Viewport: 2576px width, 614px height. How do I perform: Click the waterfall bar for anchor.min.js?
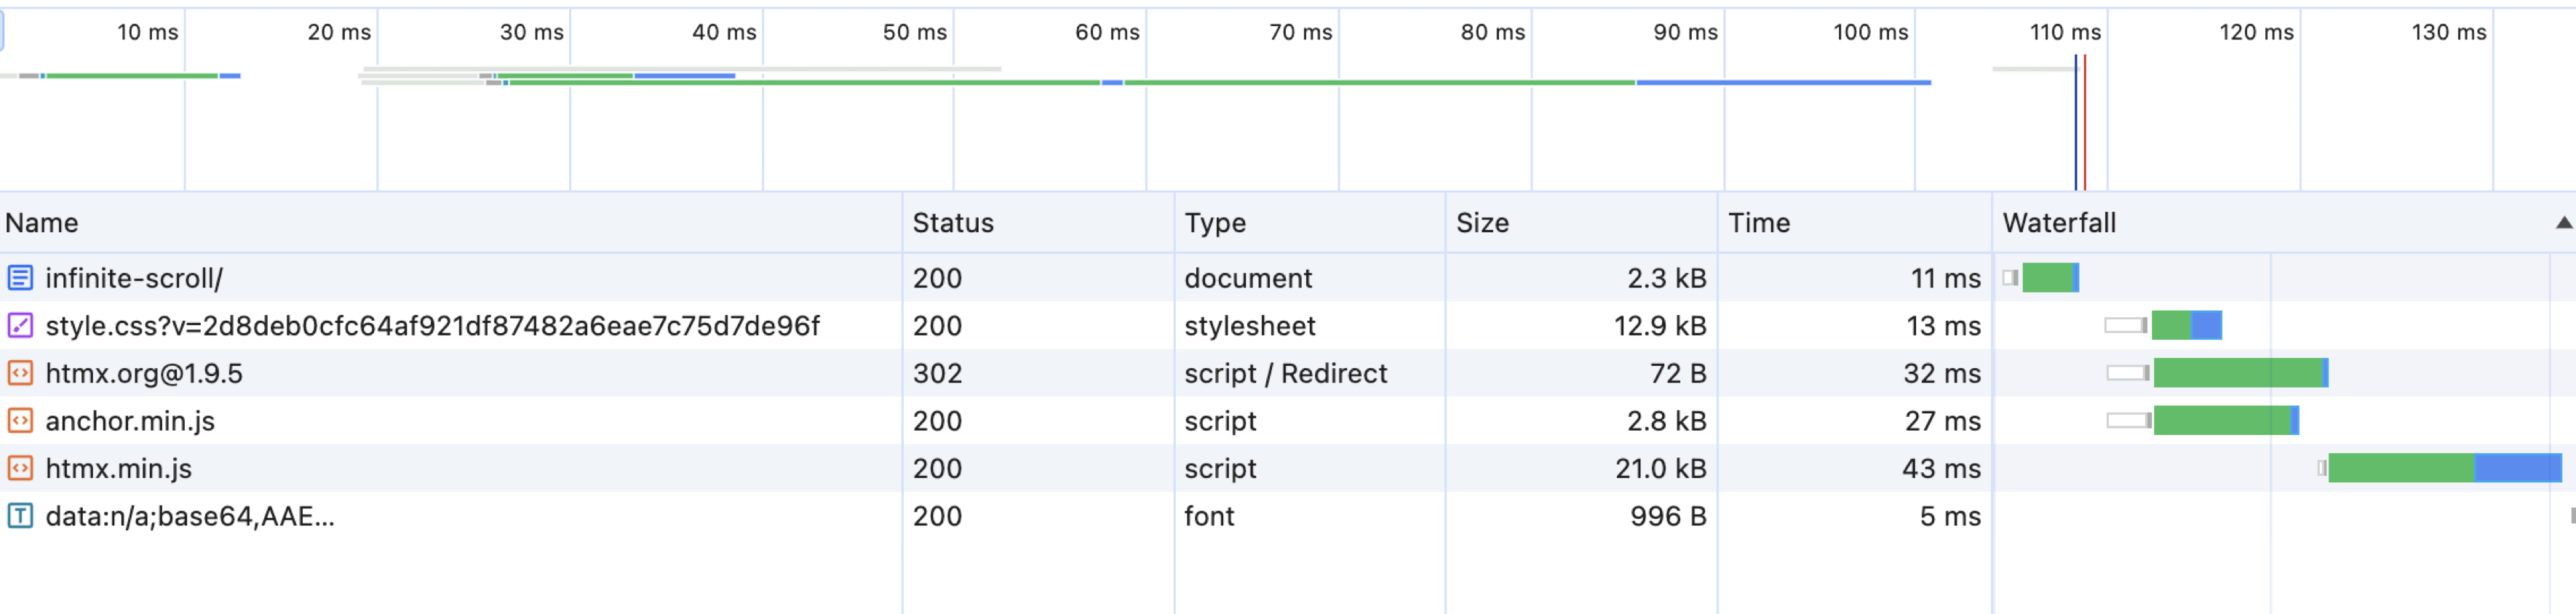2203,421
